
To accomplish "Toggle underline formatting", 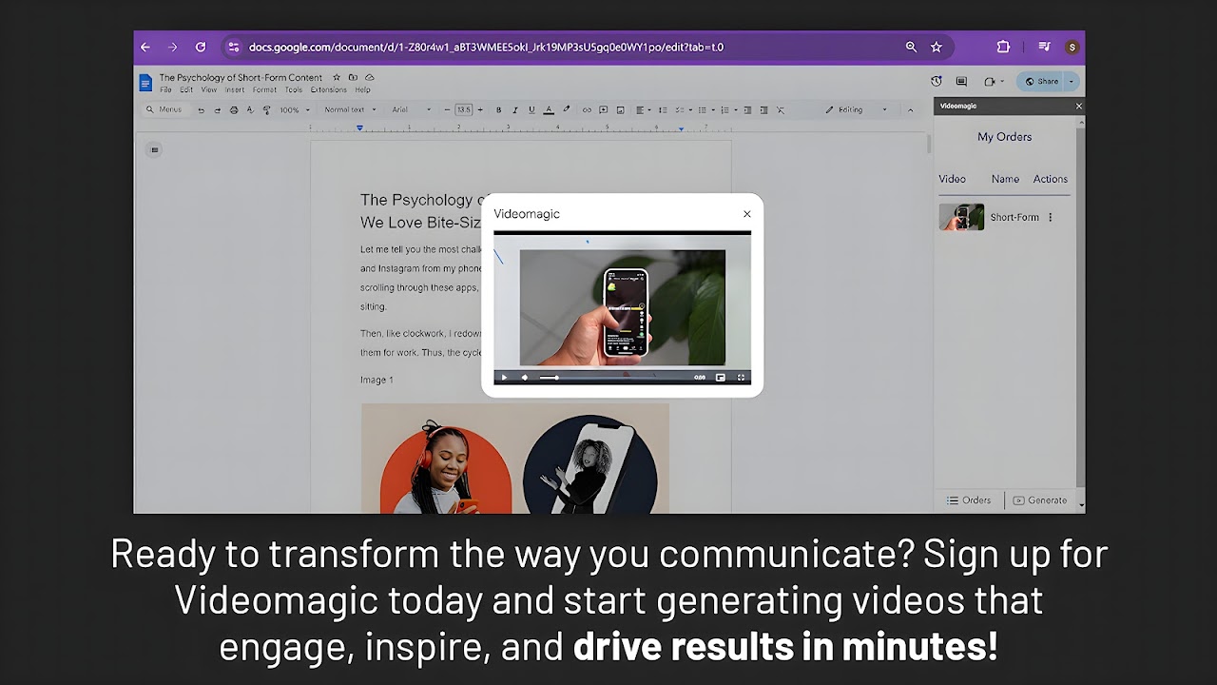I will [x=531, y=110].
